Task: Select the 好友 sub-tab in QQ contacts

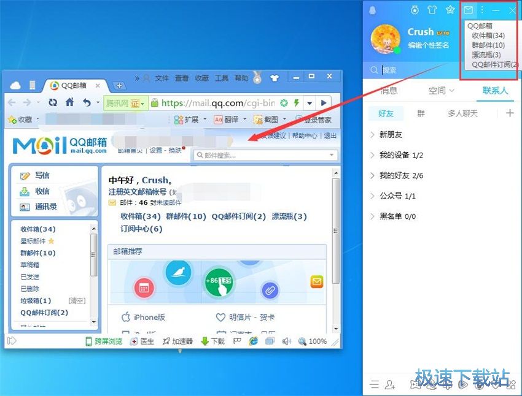Action: click(386, 113)
